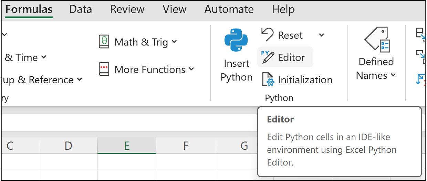Expand the Math & Trig dropdown chevron
The width and height of the screenshot is (427, 181).
coord(174,42)
